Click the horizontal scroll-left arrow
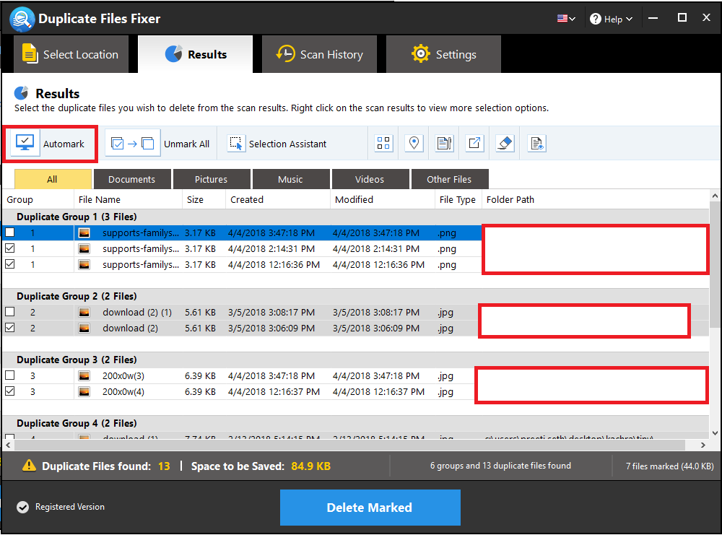This screenshot has width=722, height=535. pyautogui.click(x=8, y=445)
